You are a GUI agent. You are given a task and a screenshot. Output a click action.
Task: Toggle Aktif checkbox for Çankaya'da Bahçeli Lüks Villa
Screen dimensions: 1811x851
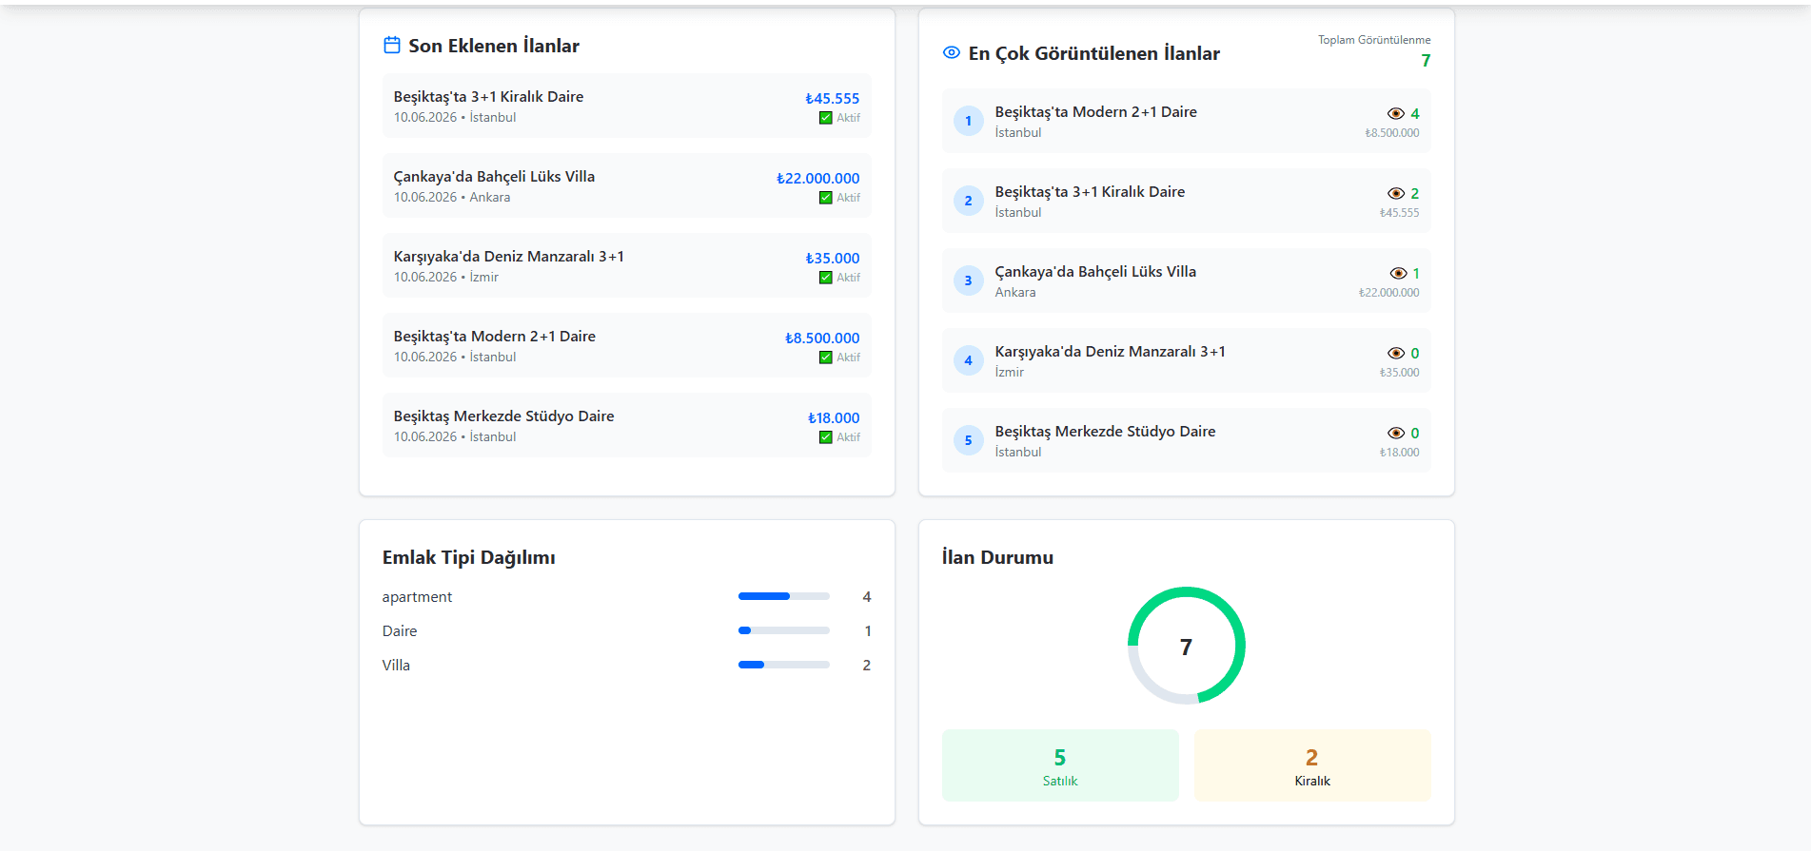(x=826, y=198)
